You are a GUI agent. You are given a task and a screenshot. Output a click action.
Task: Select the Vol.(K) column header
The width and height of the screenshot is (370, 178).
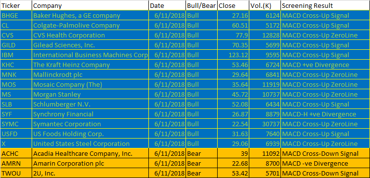pos(265,5)
